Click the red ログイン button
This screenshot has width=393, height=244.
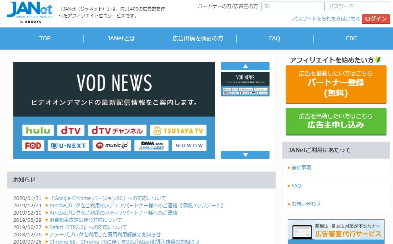376,19
